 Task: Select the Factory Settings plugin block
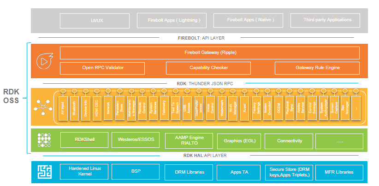click(256, 108)
